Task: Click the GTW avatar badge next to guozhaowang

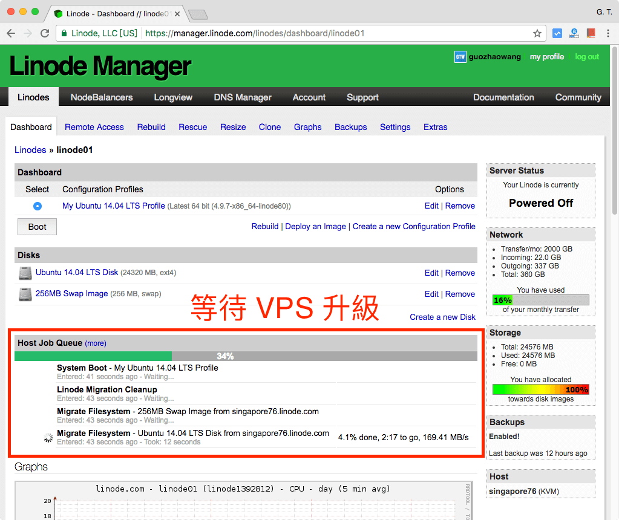Action: (459, 57)
